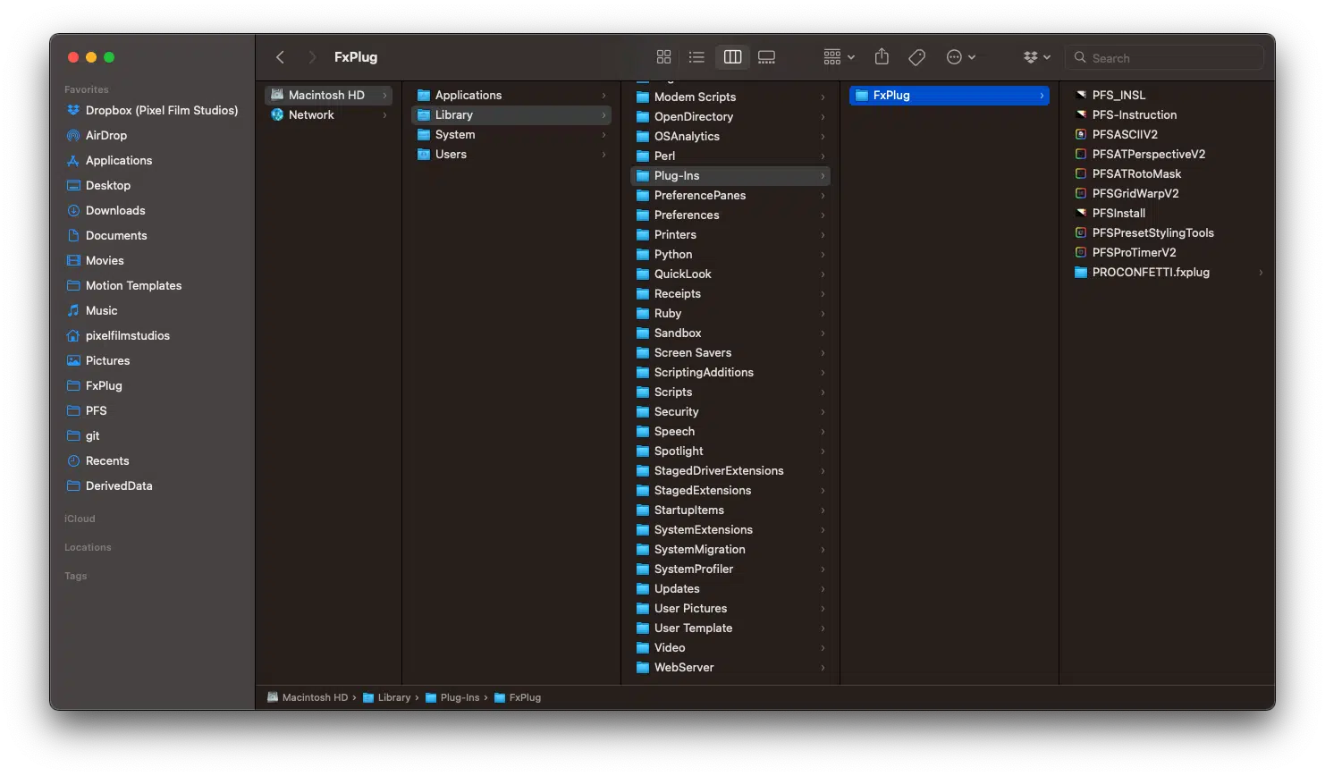Click Macintosh HD in the path bar

click(308, 697)
